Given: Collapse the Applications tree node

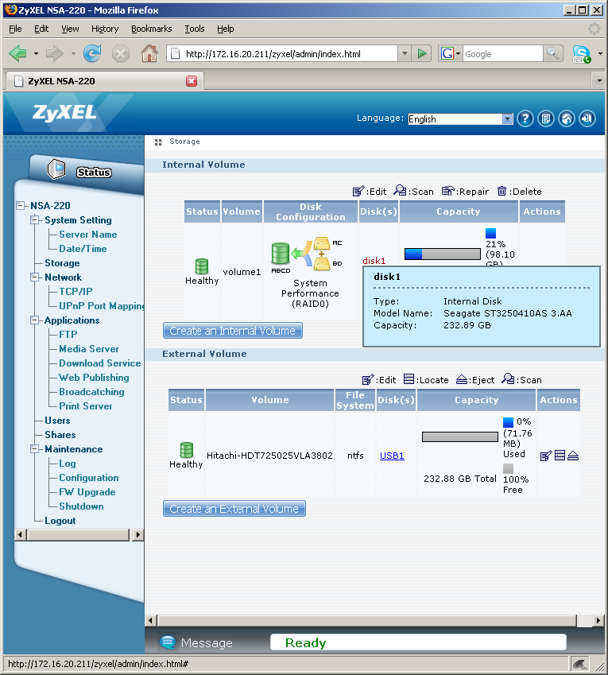Looking at the screenshot, I should 34,320.
